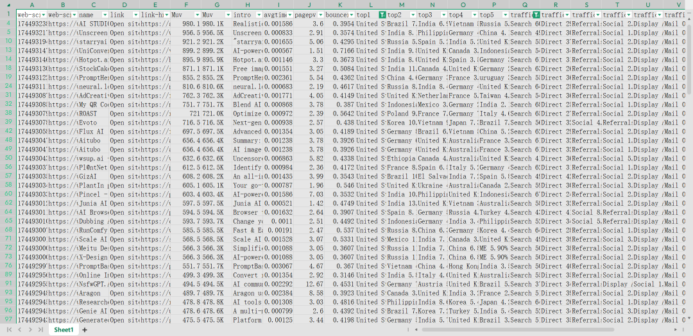Open the filter dropdown for the pagepv column
The image size is (693, 336).
pos(321,15)
